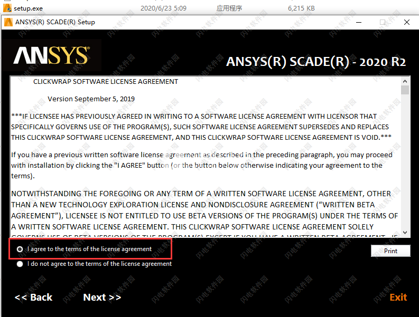Click the 6,215 KB file size
Image resolution: width=419 pixels, height=317 pixels.
coord(301,8)
